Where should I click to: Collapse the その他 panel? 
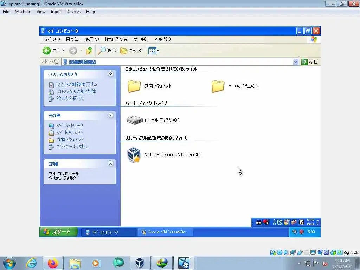point(110,115)
